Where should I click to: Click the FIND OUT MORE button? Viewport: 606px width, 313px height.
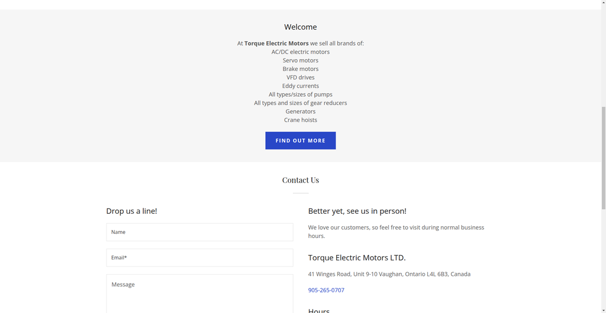[300, 141]
